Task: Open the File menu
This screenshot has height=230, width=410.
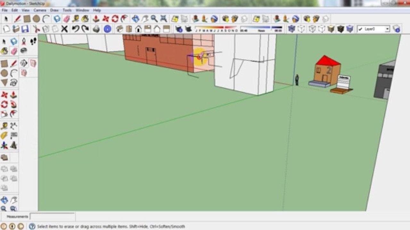Action: tap(4, 10)
